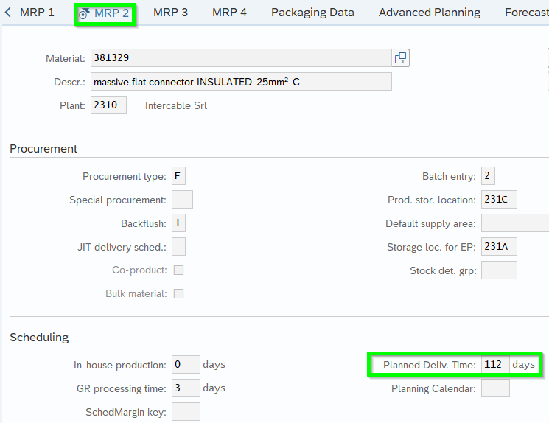Open the MRP 3 tab
Screen dimensions: 549x423
[x=170, y=13]
